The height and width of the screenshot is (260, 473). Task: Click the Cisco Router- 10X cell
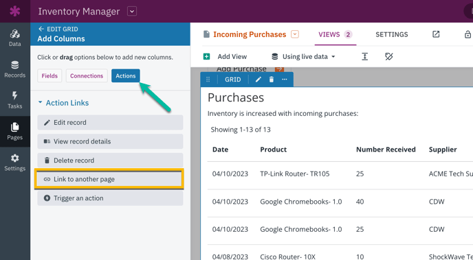click(x=288, y=257)
